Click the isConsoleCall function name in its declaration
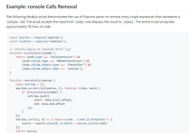Image resolution: width=195 pixels, height=133 pixels. point(33,53)
